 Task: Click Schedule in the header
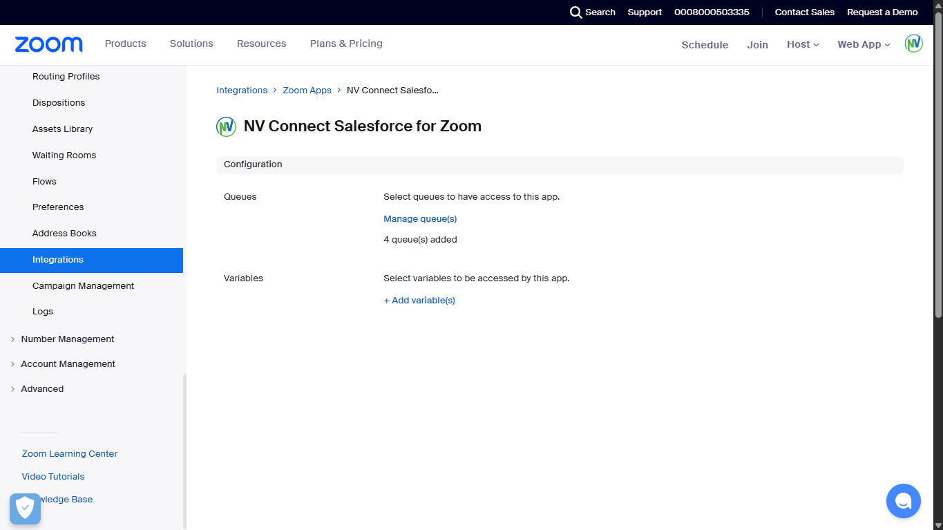coord(705,45)
